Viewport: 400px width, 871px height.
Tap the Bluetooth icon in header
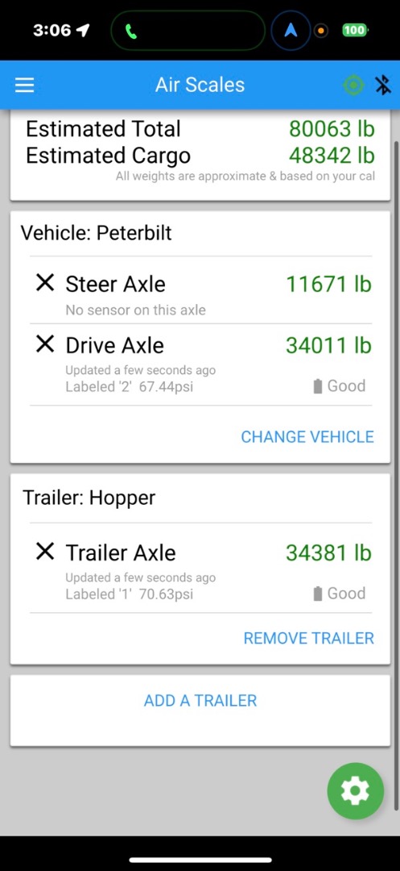[x=383, y=85]
